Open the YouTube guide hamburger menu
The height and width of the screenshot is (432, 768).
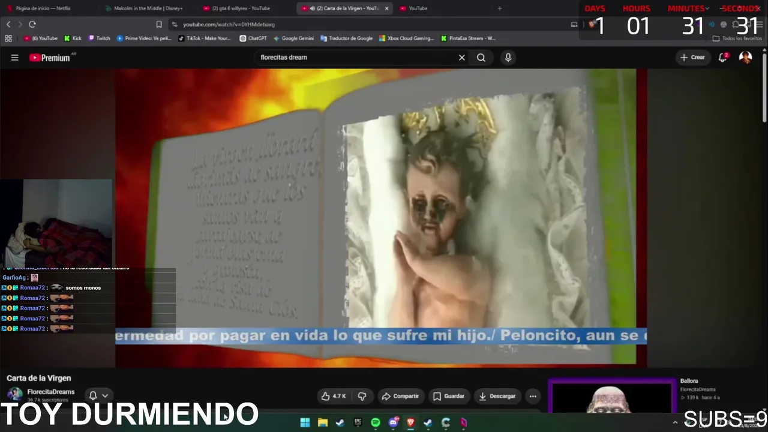pyautogui.click(x=15, y=58)
